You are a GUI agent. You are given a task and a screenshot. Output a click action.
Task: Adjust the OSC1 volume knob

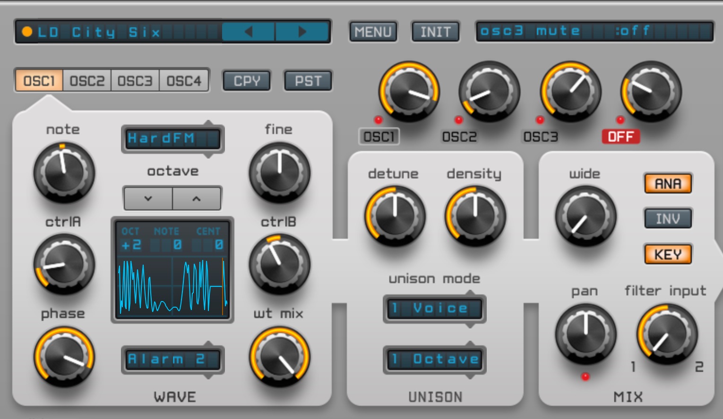coord(409,91)
